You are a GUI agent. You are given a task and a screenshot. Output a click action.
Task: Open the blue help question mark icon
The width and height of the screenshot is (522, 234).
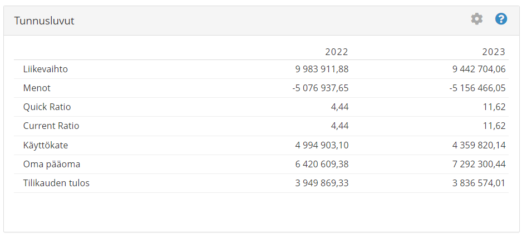click(501, 19)
